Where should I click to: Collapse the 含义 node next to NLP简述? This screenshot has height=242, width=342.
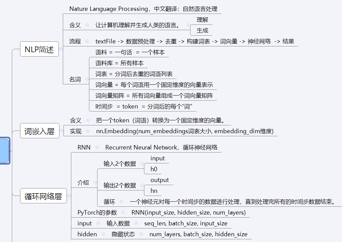[87, 25]
